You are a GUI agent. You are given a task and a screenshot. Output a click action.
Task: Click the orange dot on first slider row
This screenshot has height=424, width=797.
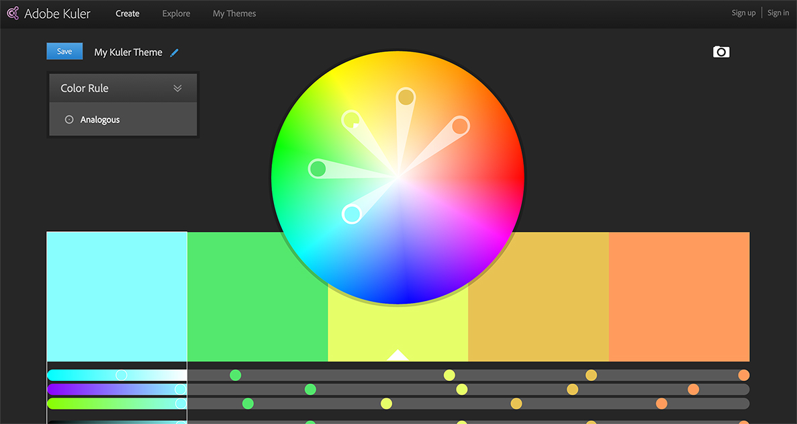(744, 375)
